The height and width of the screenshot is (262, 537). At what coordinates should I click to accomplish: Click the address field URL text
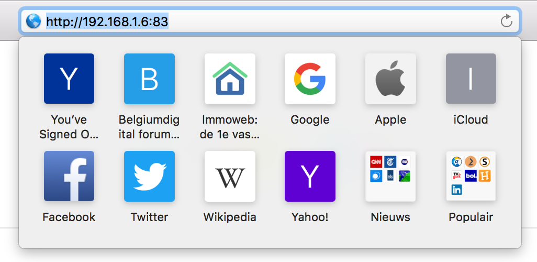coord(107,21)
